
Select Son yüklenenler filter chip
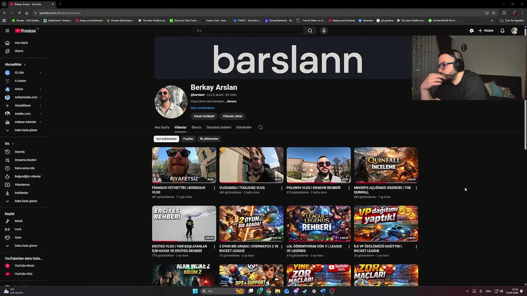click(x=166, y=139)
